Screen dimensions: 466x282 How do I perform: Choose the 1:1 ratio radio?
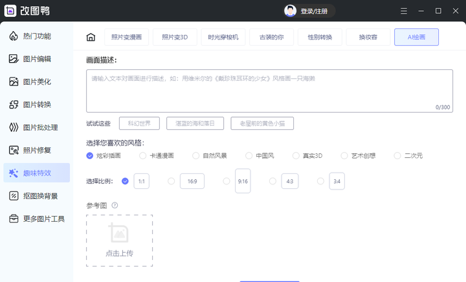coord(125,181)
